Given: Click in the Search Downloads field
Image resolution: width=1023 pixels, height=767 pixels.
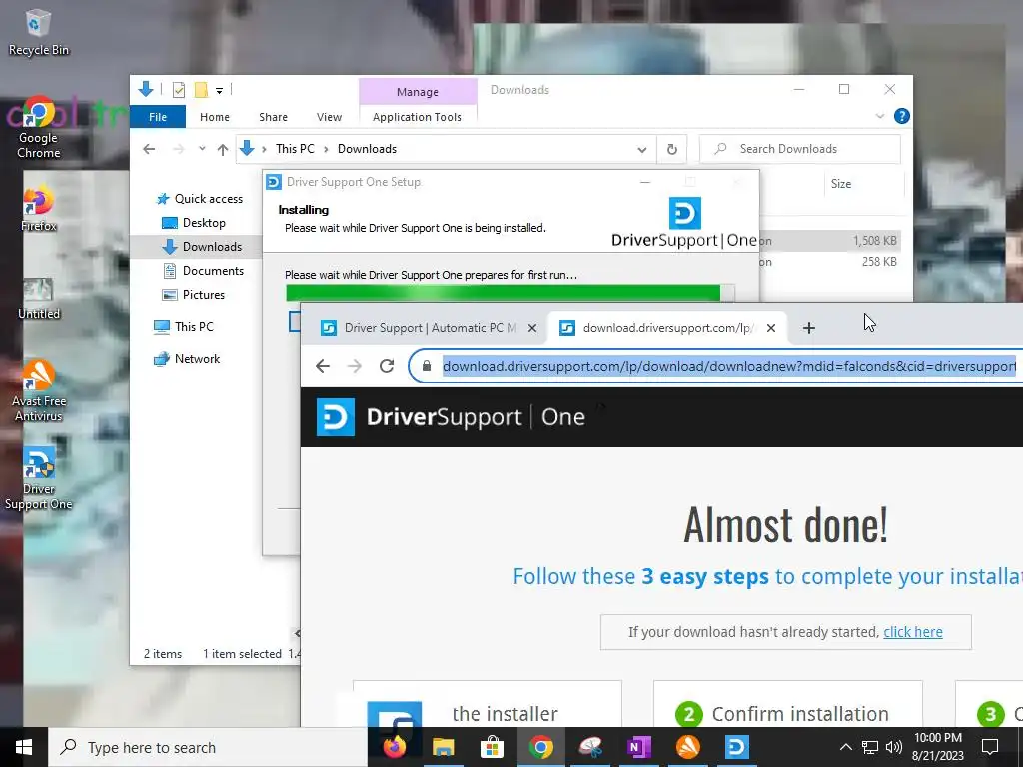Looking at the screenshot, I should click(x=800, y=149).
